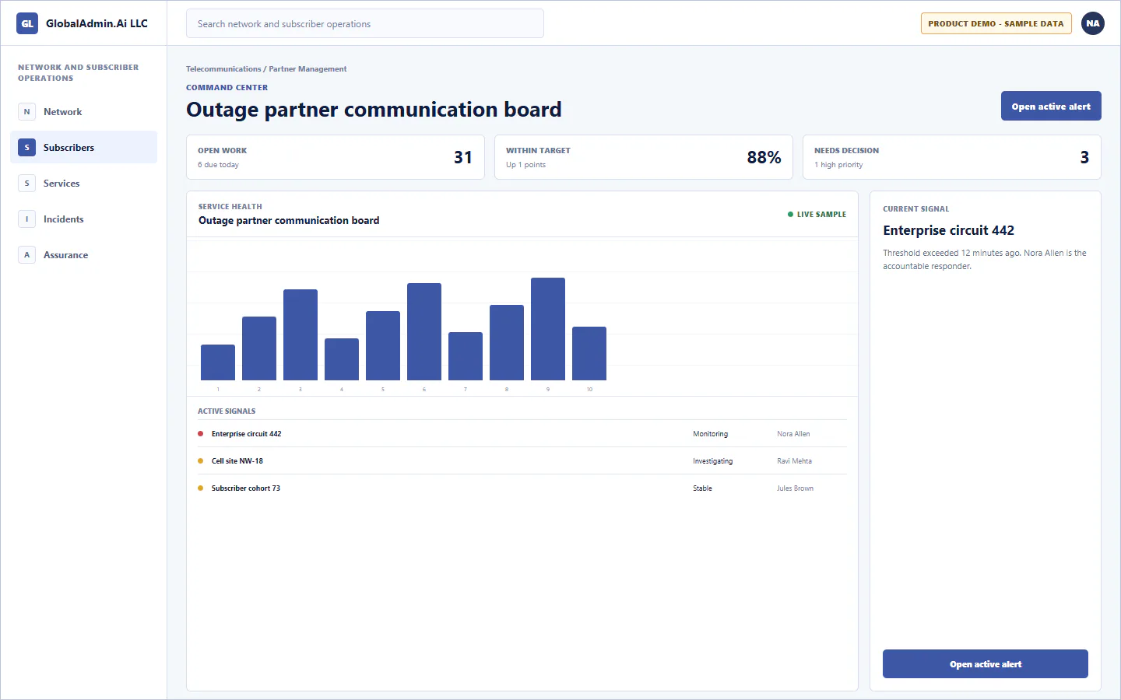Click the red dot for Enterprise circuit 442

[x=201, y=434]
